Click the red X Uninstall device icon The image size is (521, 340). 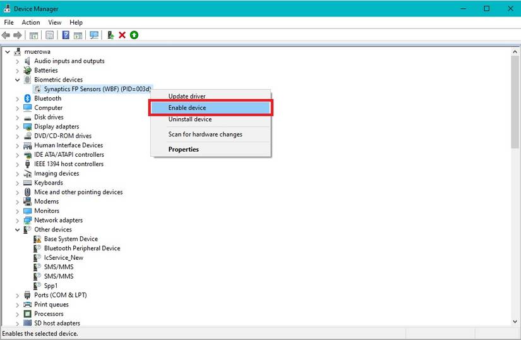pyautogui.click(x=122, y=35)
